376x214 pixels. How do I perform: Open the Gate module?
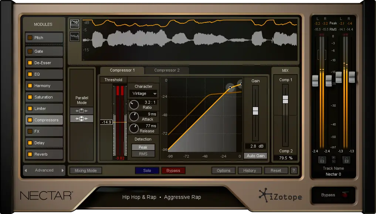click(x=44, y=51)
